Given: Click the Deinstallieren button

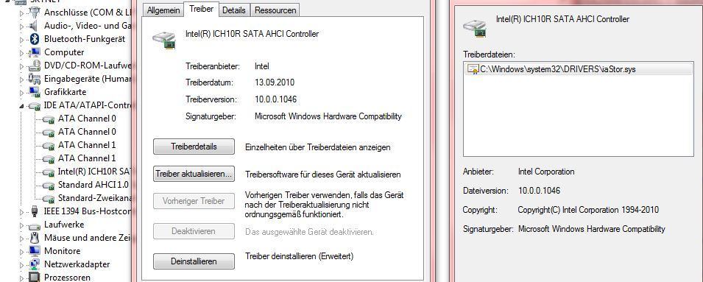Looking at the screenshot, I should pyautogui.click(x=194, y=261).
